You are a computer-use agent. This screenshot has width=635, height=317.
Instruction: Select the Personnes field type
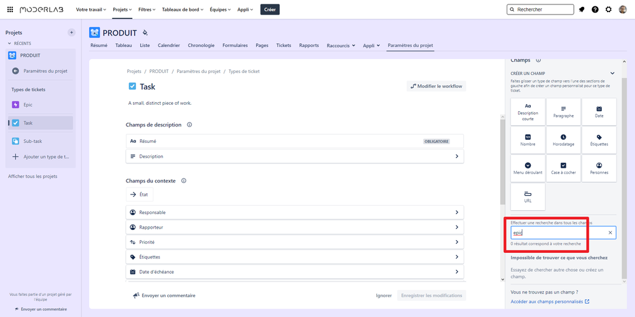click(599, 168)
